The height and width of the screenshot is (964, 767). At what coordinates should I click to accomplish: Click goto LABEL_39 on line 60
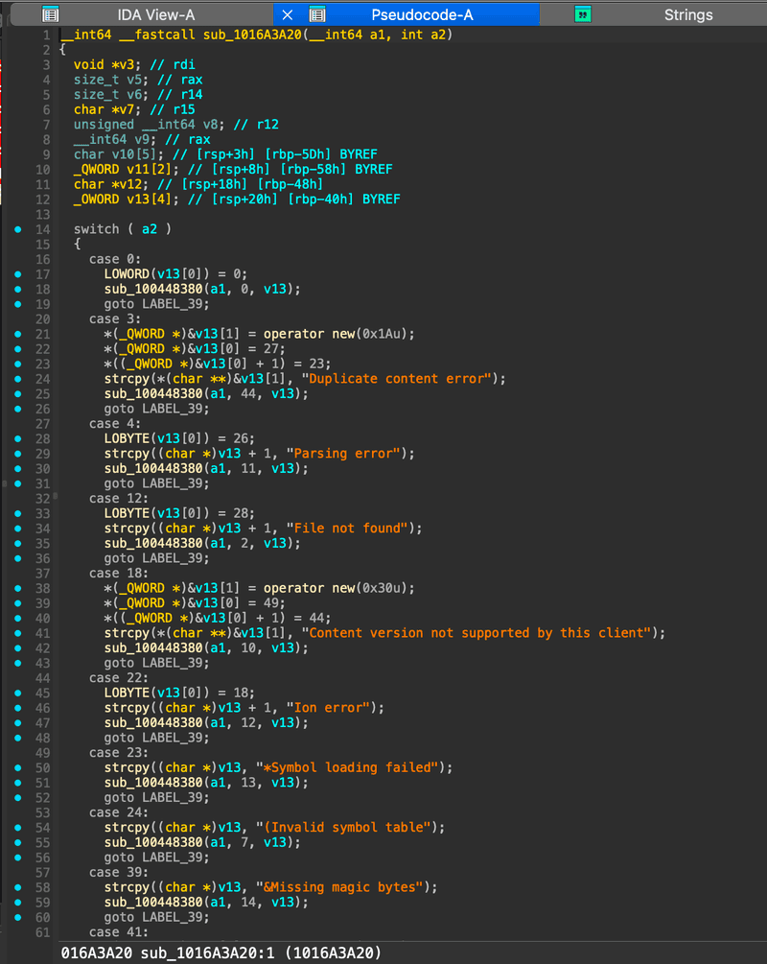(x=156, y=917)
